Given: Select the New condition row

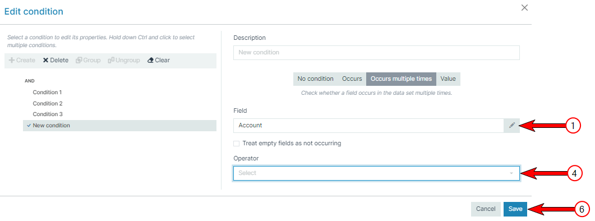Looking at the screenshot, I should point(119,126).
